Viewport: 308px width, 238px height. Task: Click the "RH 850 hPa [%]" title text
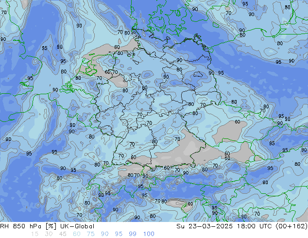29,226
